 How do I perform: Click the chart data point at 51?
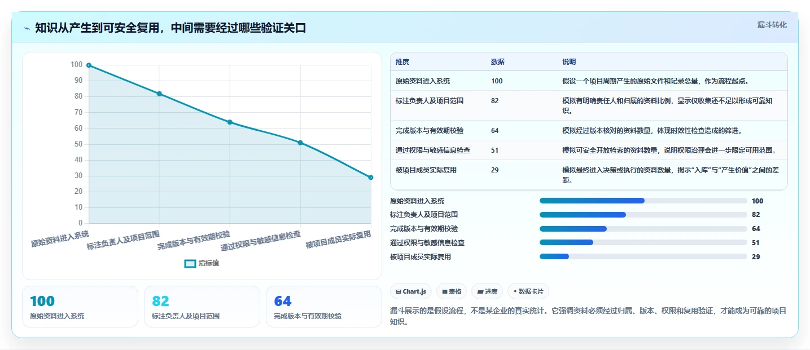tap(300, 143)
